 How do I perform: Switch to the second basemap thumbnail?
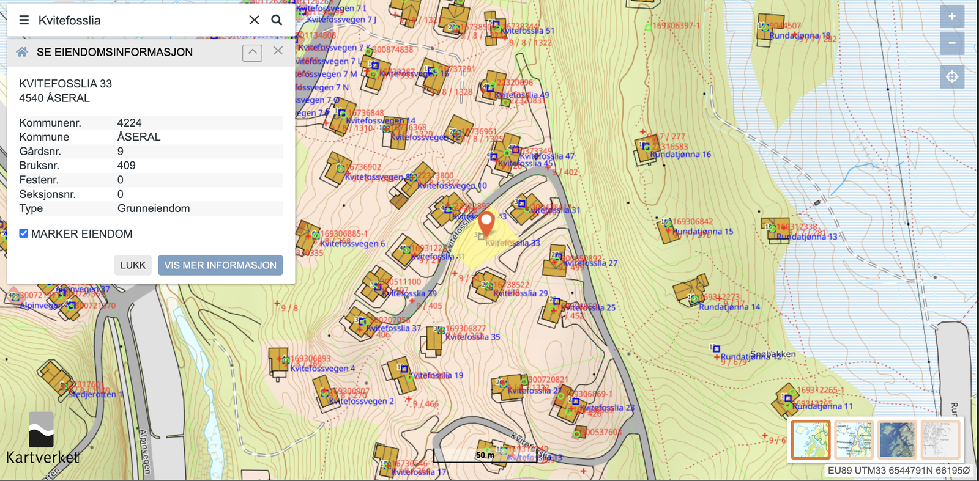click(x=854, y=439)
